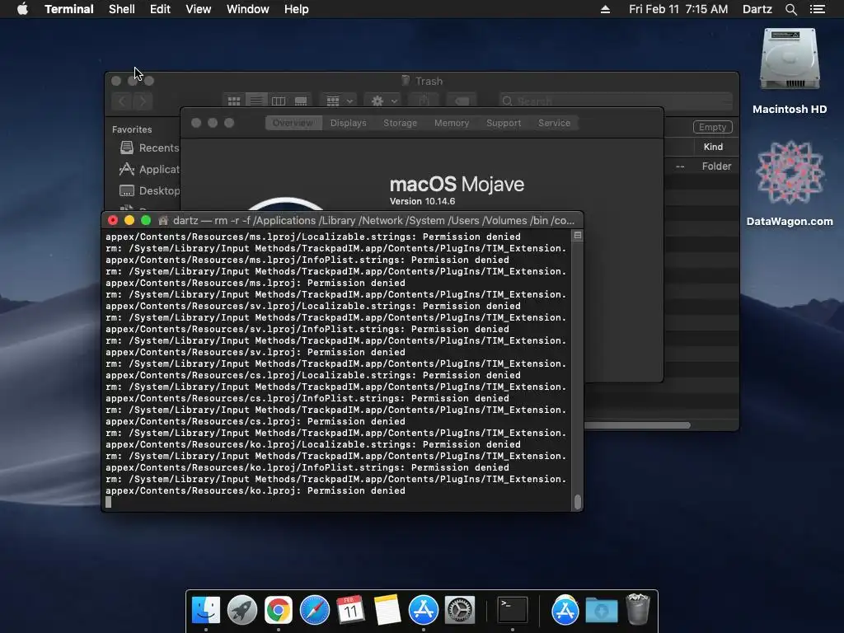The image size is (844, 633).
Task: Click the Trash window horizontal scrollbar
Action: (637, 425)
